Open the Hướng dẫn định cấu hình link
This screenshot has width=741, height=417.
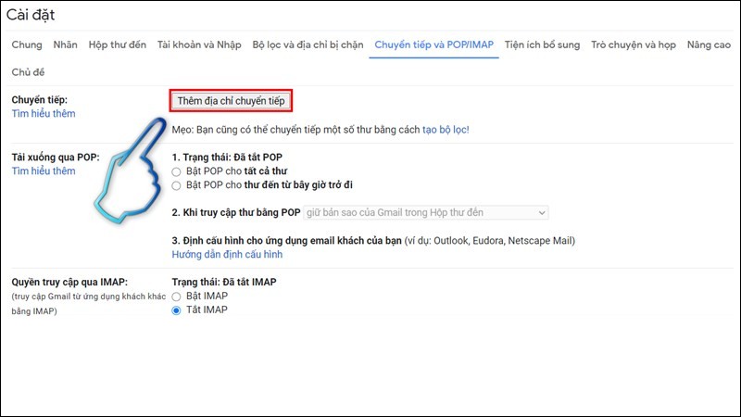coord(227,254)
